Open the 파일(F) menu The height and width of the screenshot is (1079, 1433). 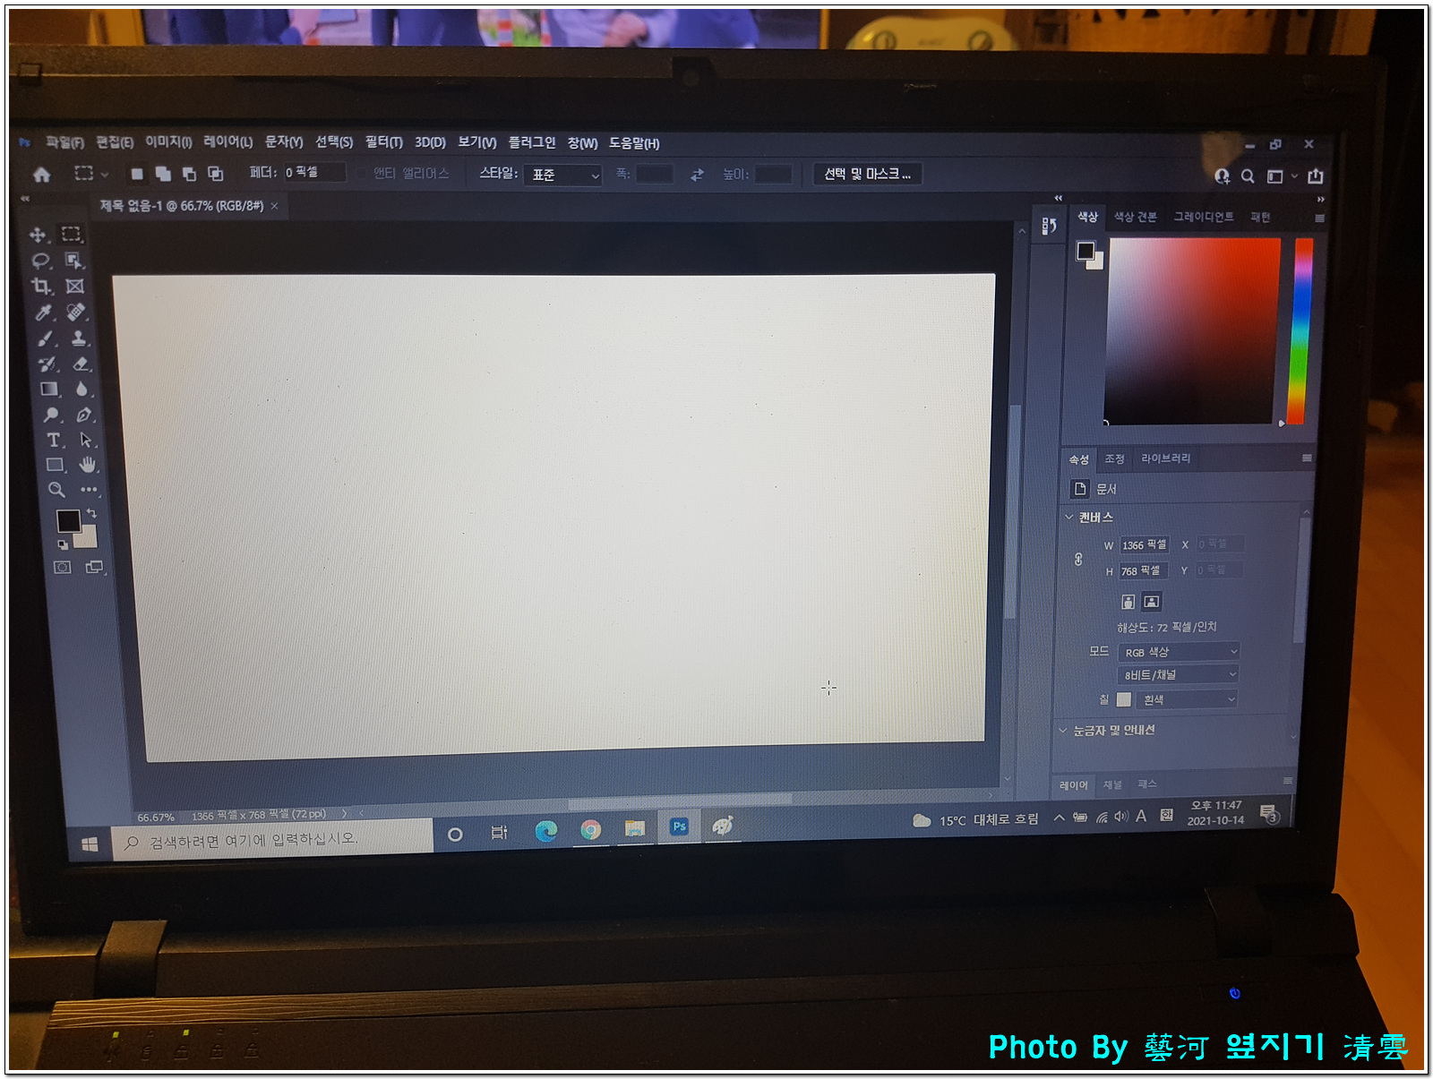tap(64, 142)
